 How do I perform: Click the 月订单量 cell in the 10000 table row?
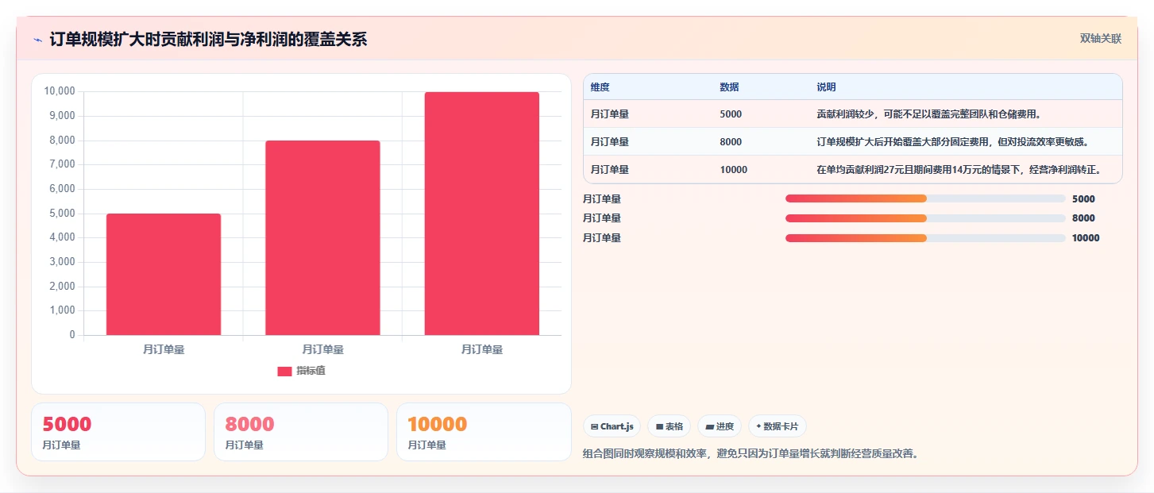[x=610, y=170]
